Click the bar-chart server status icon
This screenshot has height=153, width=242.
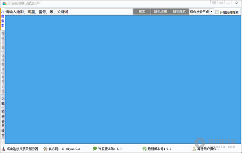[3, 149]
